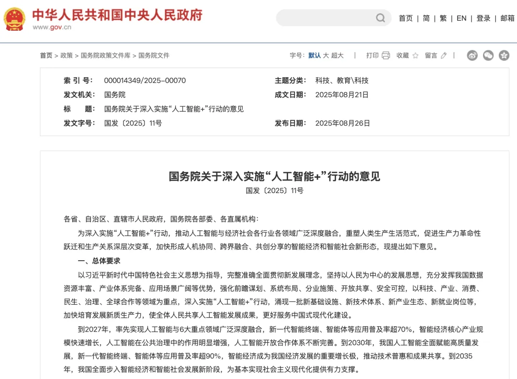Open comments using the pencil icon
The image size is (517, 379).
pos(443,55)
